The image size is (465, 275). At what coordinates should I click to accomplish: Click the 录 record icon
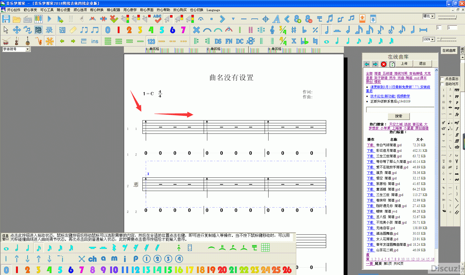pos(49,30)
